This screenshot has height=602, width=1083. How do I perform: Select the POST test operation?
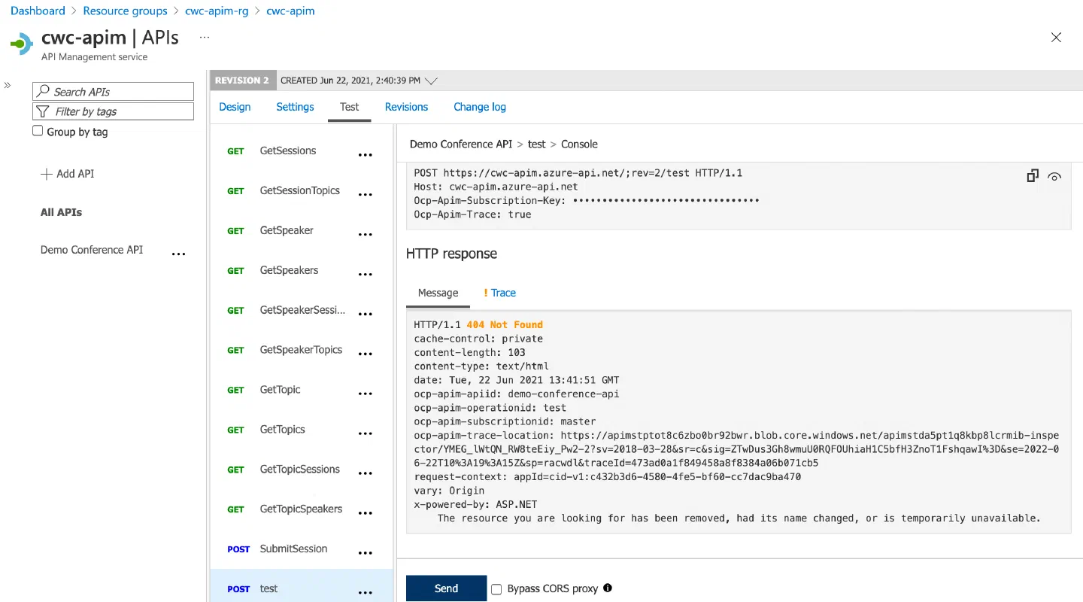click(x=302, y=586)
